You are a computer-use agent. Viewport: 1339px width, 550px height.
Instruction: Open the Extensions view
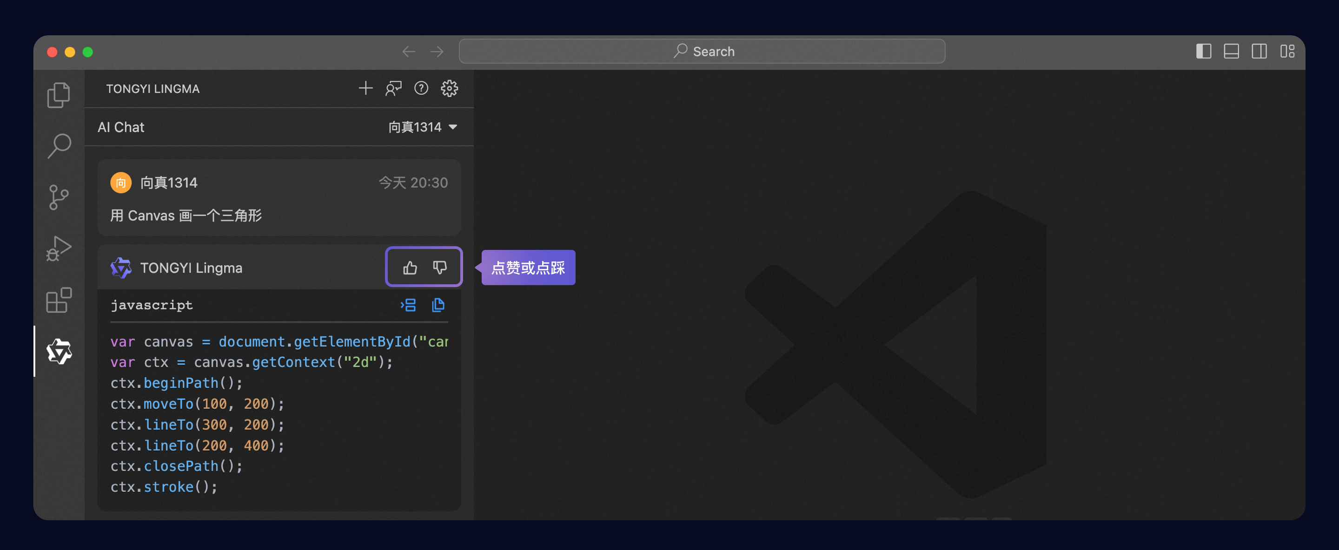pyautogui.click(x=59, y=300)
